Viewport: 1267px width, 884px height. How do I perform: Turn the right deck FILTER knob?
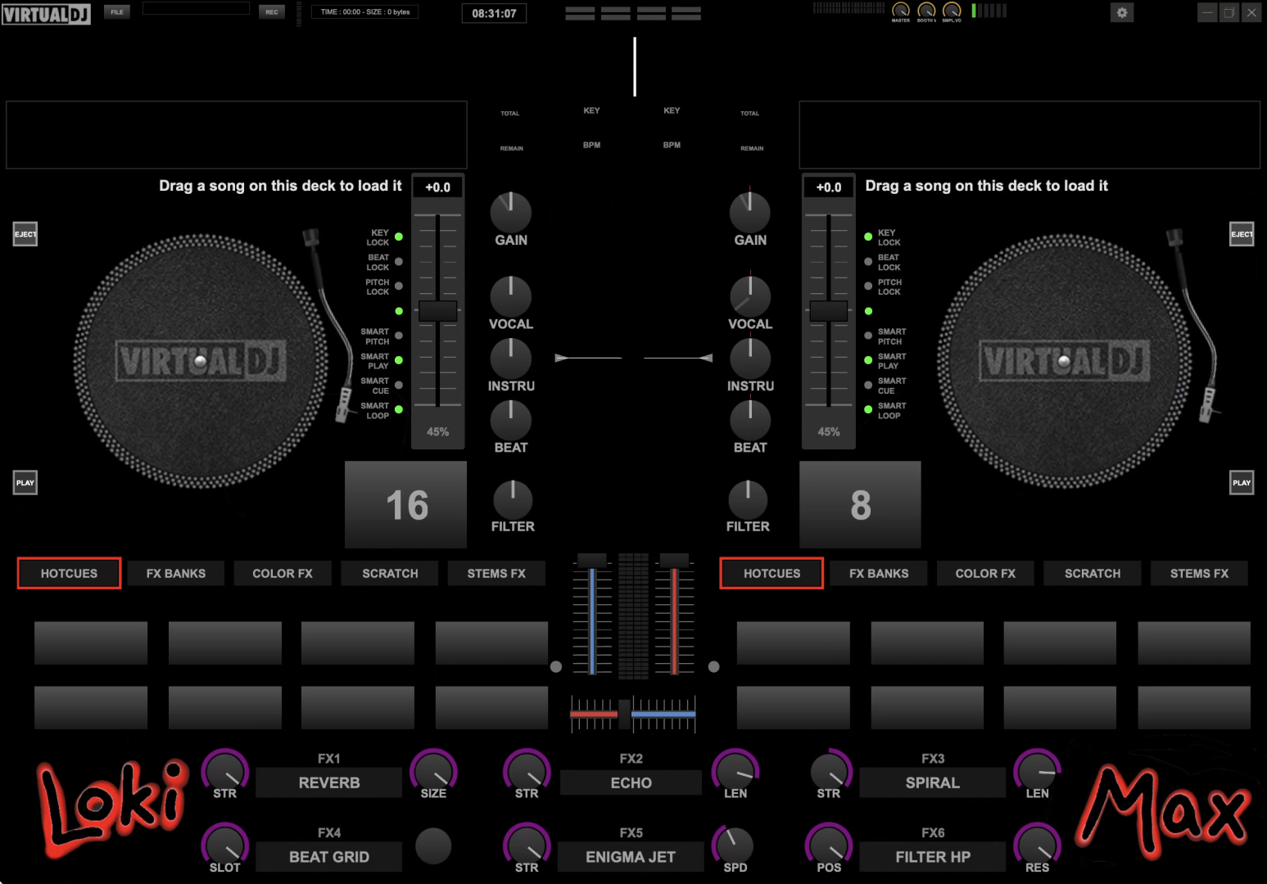click(x=748, y=500)
